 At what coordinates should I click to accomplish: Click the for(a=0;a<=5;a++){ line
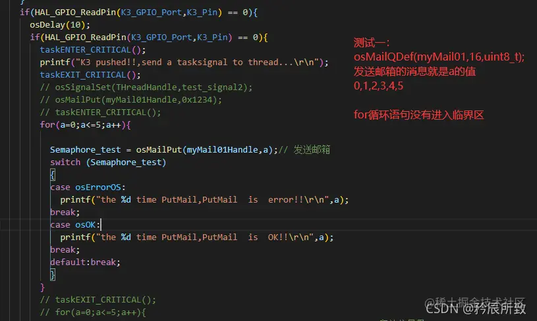[x=85, y=125]
